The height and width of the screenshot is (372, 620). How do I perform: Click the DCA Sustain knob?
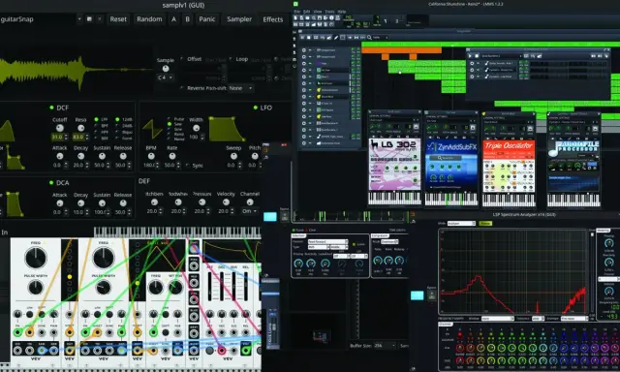pyautogui.click(x=102, y=203)
